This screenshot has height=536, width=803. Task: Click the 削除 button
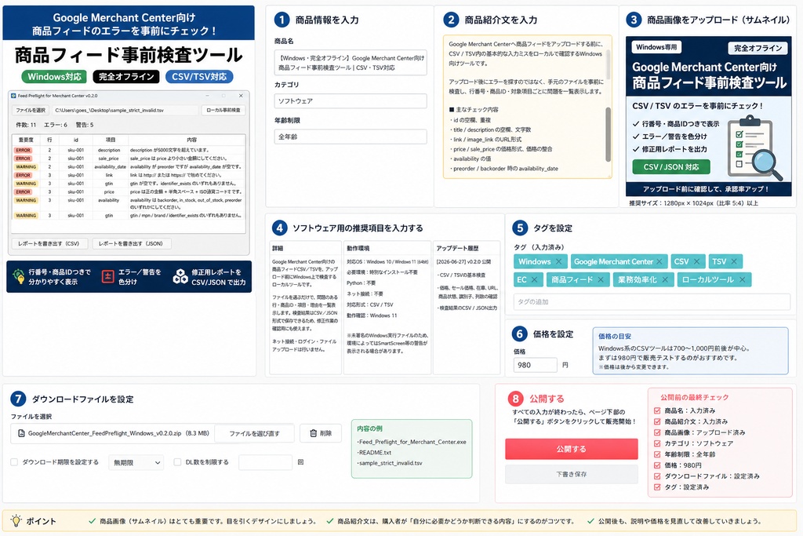point(321,433)
